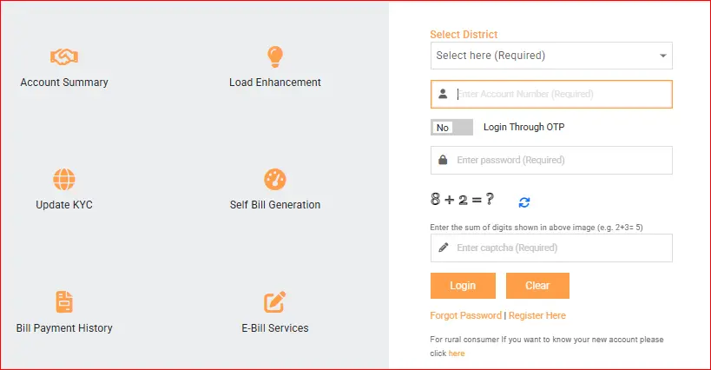711x370 pixels.
Task: Click the district dropdown arrow
Action: click(663, 56)
